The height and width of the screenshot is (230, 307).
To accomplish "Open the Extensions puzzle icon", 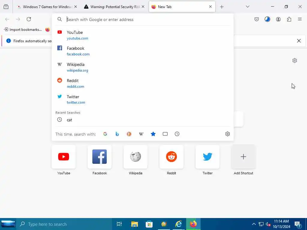I will (x=289, y=19).
